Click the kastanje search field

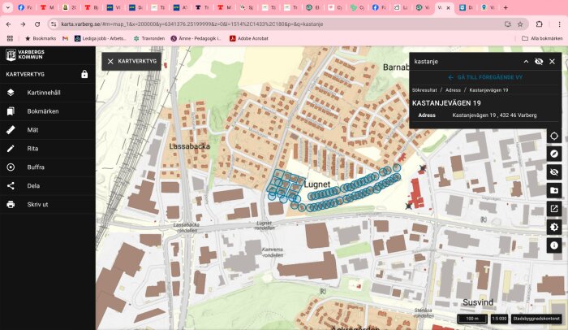pos(465,61)
